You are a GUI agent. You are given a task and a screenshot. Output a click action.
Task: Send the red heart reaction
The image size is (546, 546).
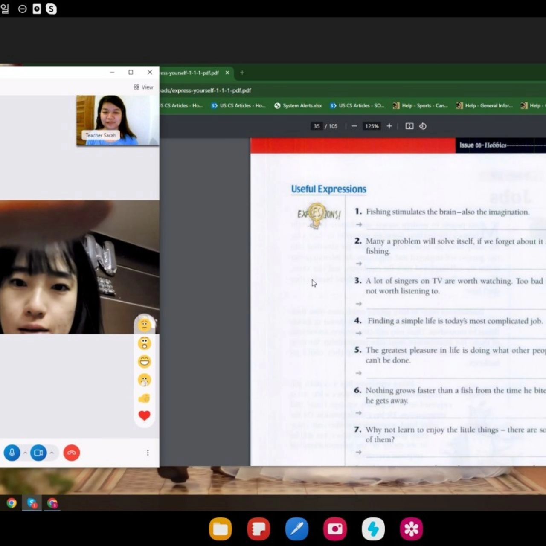145,415
